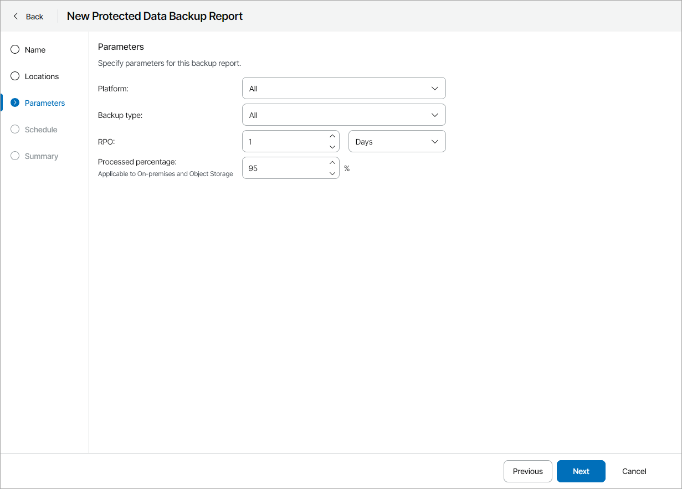Click the Backup type dropdown chevron icon
682x489 pixels.
435,115
